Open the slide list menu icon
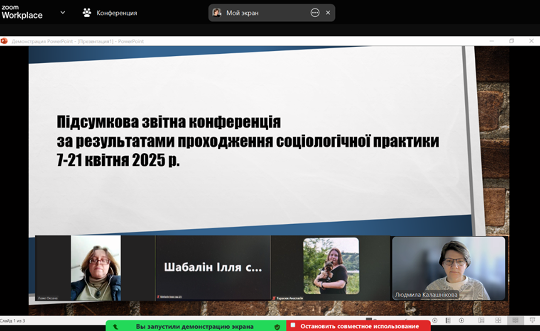The width and height of the screenshot is (540, 331). 448,320
